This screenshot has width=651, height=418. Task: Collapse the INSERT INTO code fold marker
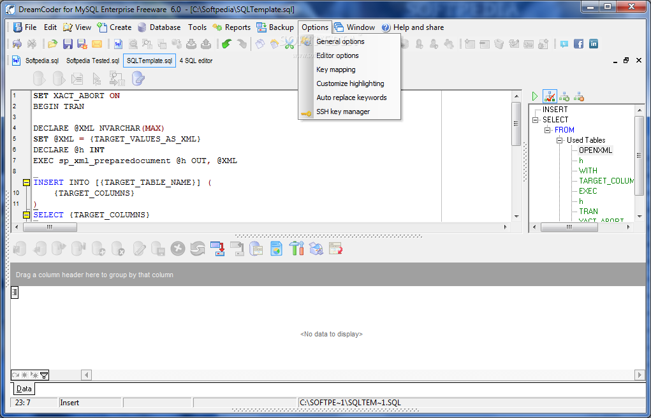[x=26, y=182]
